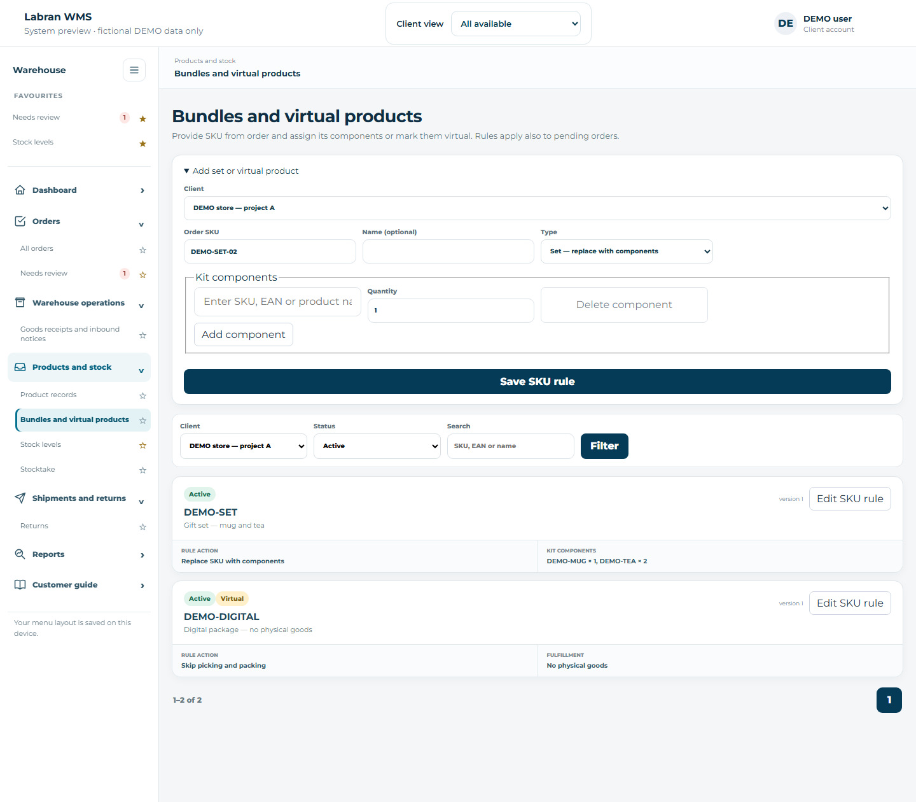Star the All orders menu item

click(x=142, y=250)
